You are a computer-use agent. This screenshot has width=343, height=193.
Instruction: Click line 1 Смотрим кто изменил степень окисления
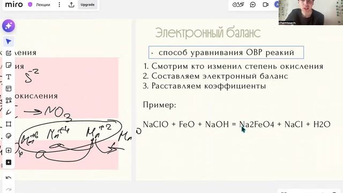[233, 66]
